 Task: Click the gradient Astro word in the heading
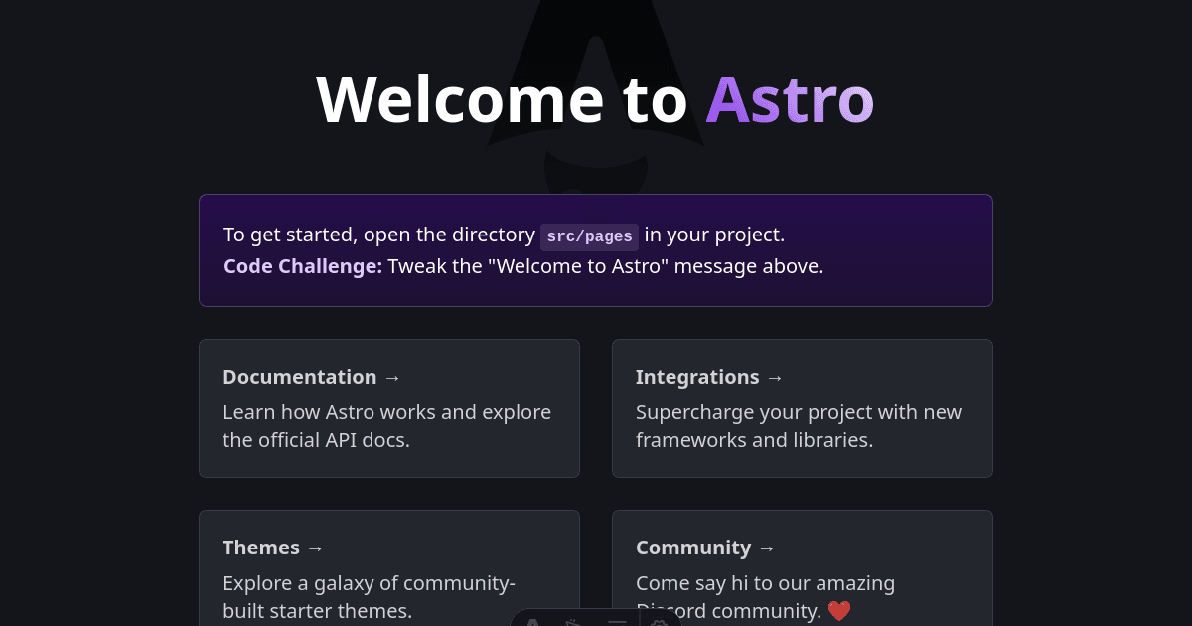click(x=790, y=99)
